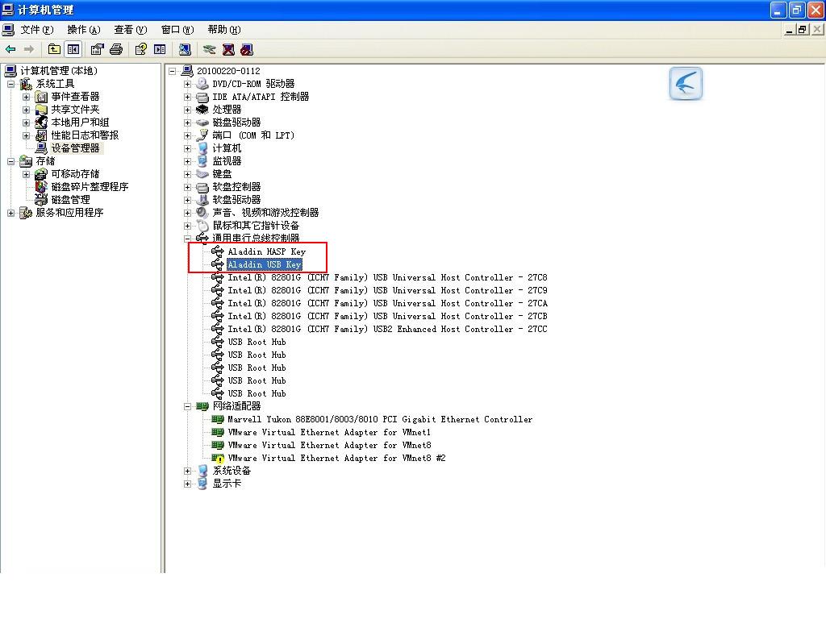Collapse the 系统工具 node in left tree
Image resolution: width=826 pixels, height=619 pixels.
click(10, 84)
